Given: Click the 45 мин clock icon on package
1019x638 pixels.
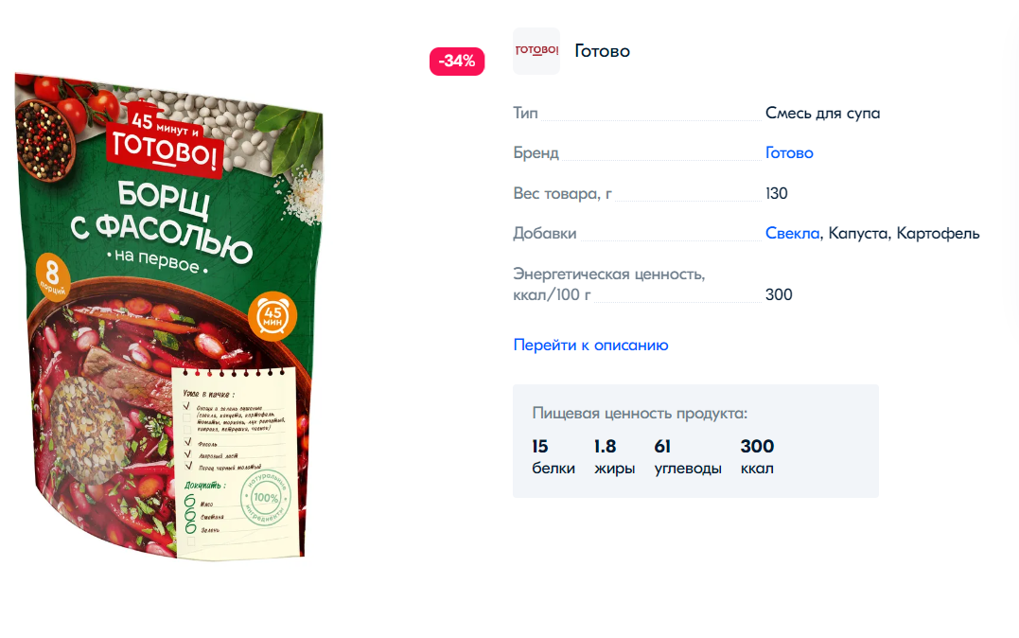Looking at the screenshot, I should 272,316.
